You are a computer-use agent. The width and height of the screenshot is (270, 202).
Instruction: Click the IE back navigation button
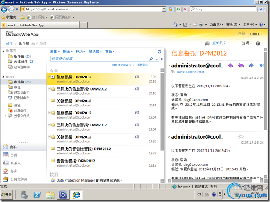coord(4,9)
